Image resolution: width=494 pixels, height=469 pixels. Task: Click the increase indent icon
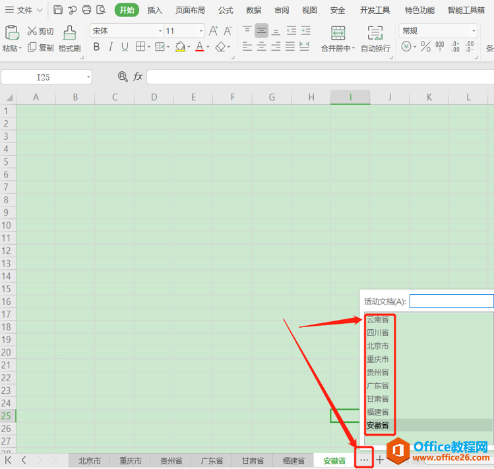point(306,30)
